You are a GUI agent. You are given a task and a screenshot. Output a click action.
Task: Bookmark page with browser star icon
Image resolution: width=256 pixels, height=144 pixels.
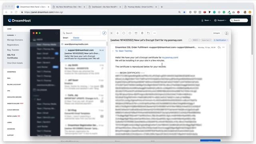coord(184,12)
